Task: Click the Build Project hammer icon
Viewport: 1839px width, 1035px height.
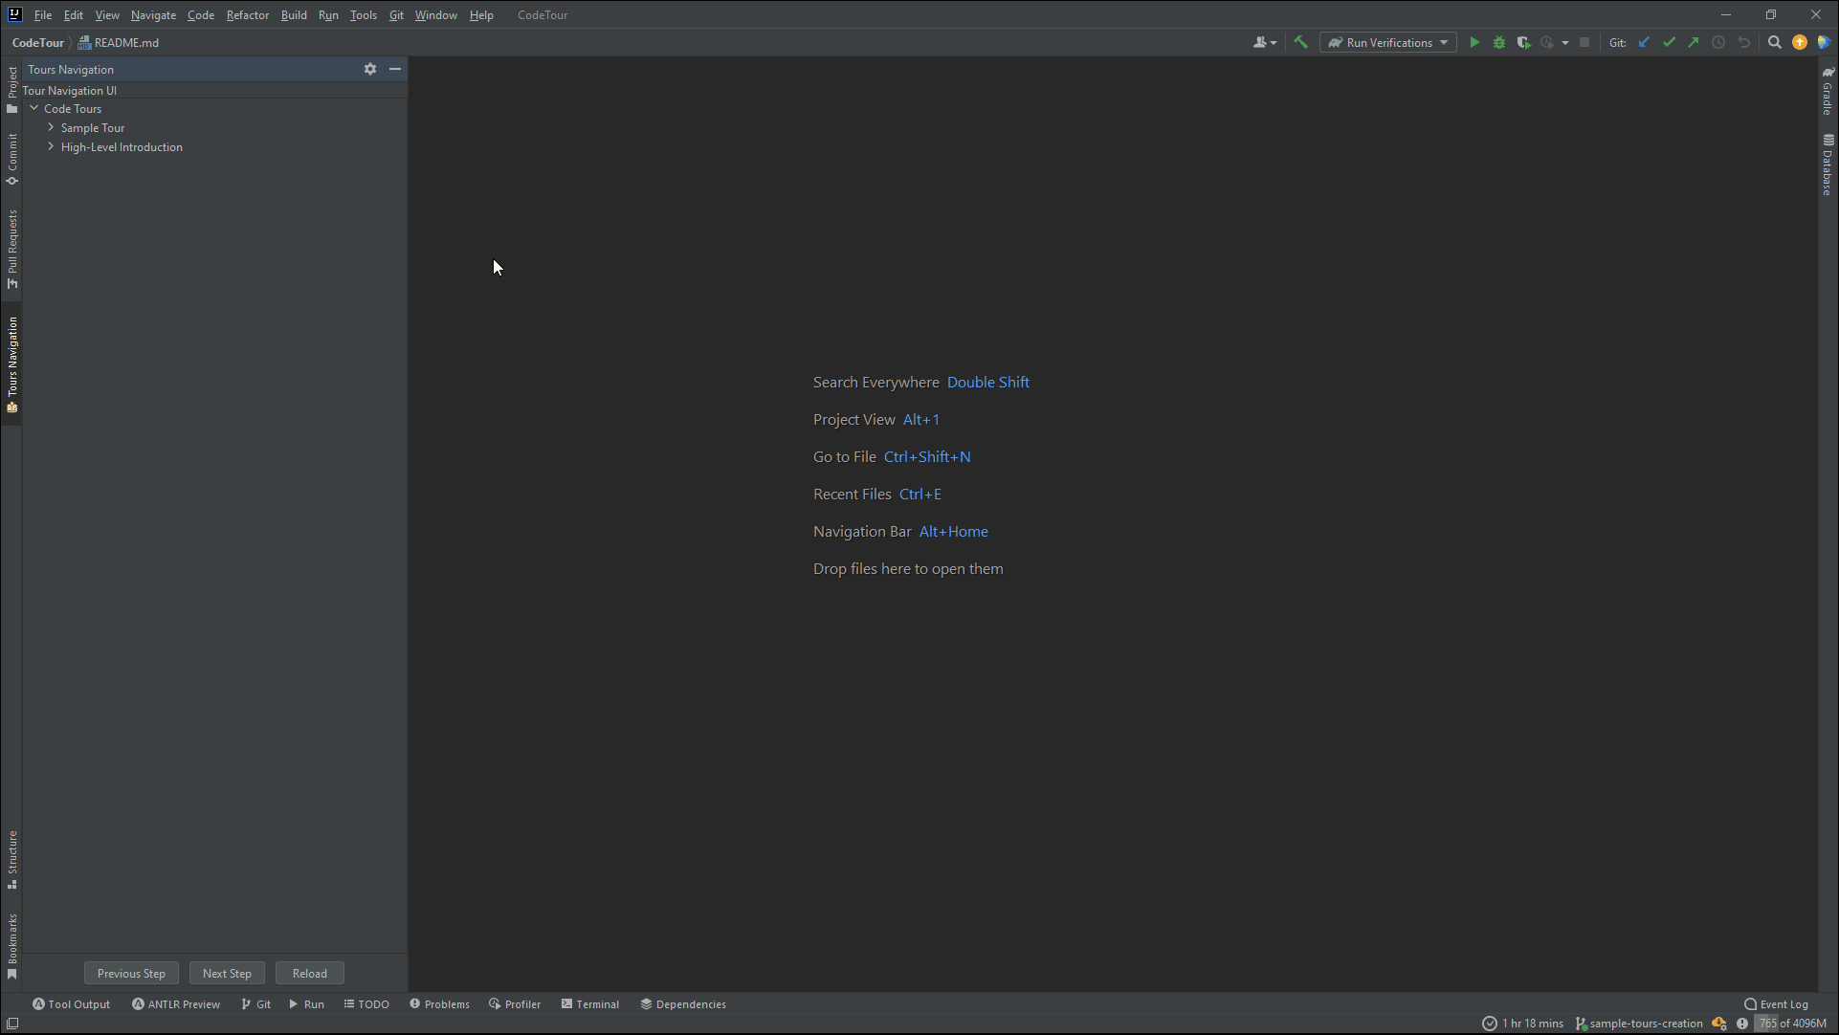Action: click(1300, 42)
